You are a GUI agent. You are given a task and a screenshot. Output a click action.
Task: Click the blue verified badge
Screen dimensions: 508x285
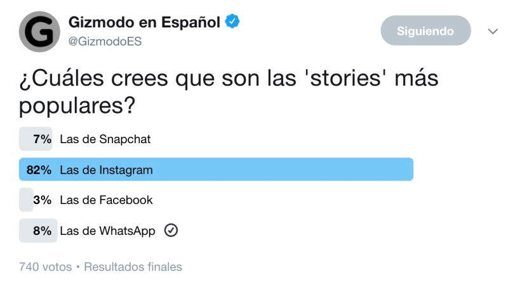(232, 22)
